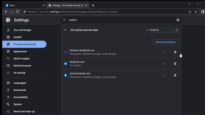Click the All cookies and site data heading
205x115 pixels.
tap(84, 30)
